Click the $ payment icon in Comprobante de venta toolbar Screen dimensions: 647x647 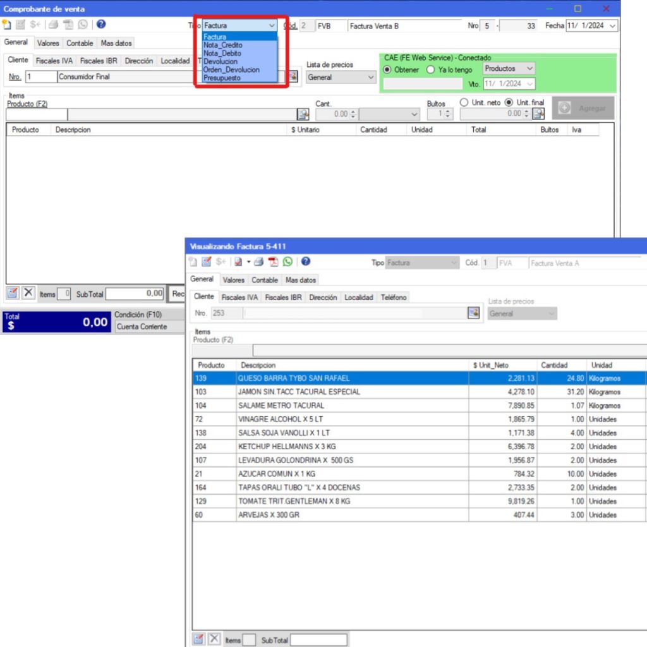tap(35, 25)
